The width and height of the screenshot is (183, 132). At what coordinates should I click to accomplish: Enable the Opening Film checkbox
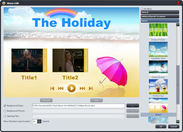(x=5, y=116)
